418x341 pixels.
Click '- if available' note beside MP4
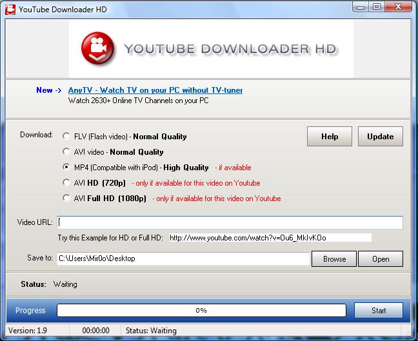click(234, 168)
